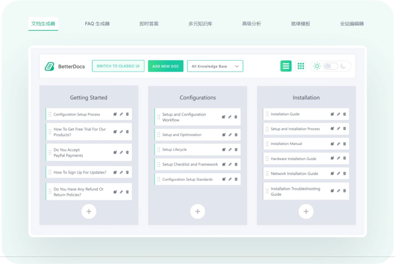The width and height of the screenshot is (395, 265).
Task: Grab the drag handle of Installation Manual
Action: (x=267, y=144)
